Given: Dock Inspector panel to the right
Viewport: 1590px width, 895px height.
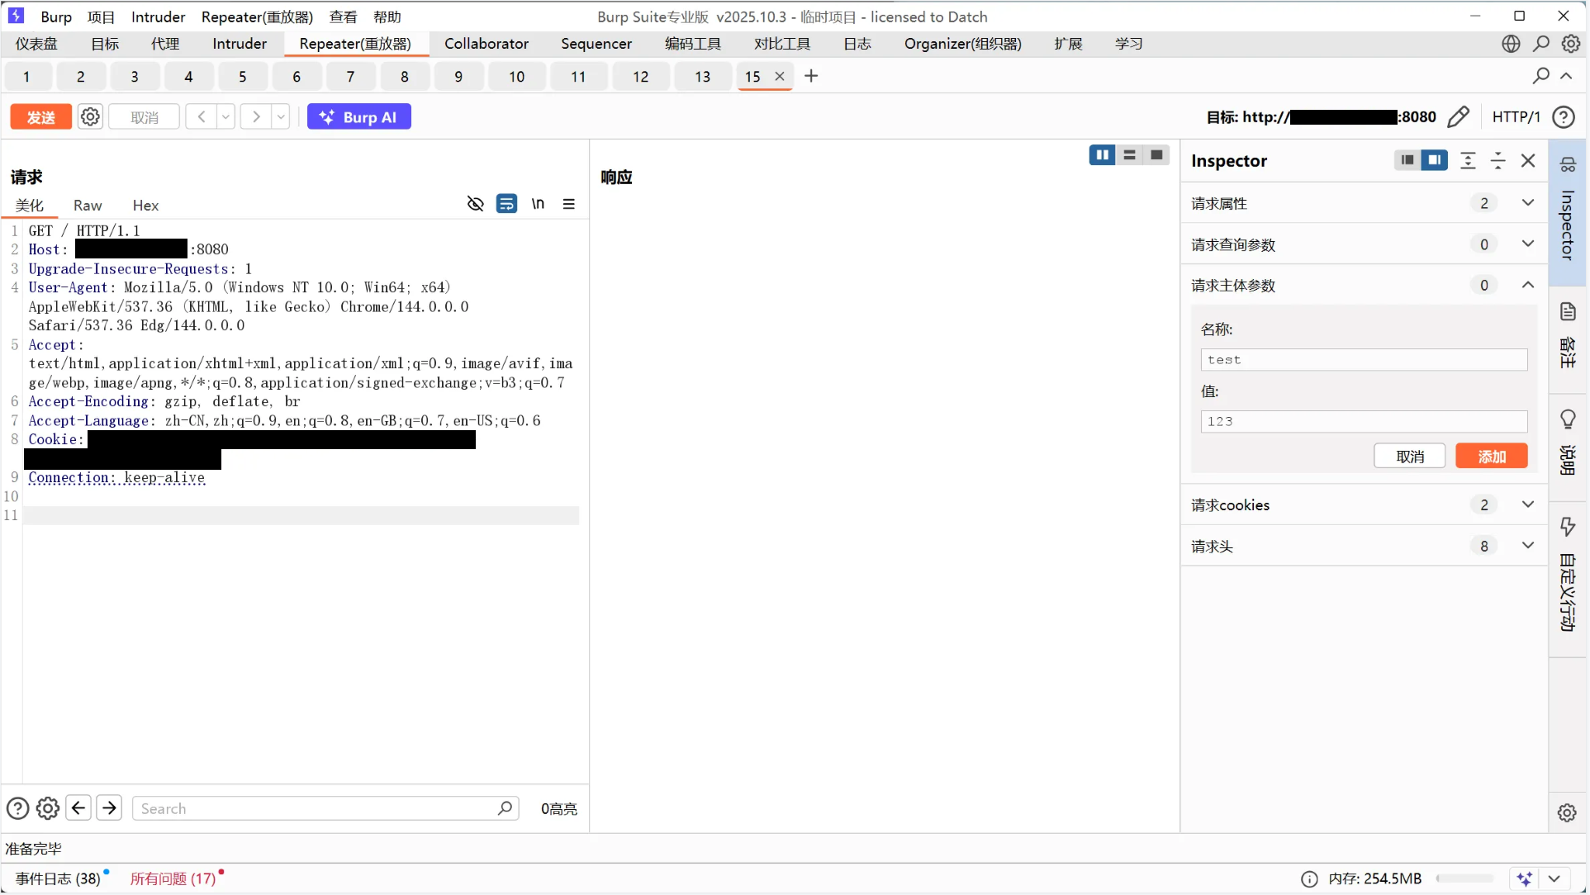Looking at the screenshot, I should 1435,160.
